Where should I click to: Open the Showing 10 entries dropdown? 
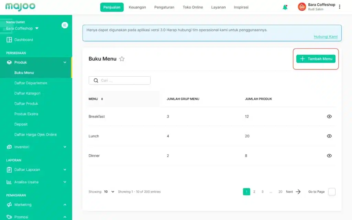(109, 192)
